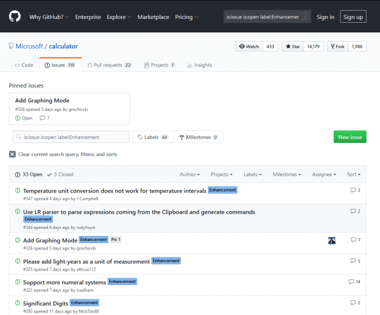Screen dimensions: 380x315
Task: Open the Projects filter dropdown
Action: click(221, 174)
